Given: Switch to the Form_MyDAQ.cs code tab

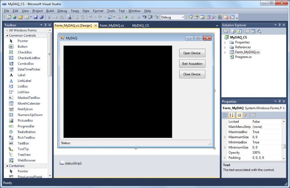Looking at the screenshot, I should (x=112, y=26).
